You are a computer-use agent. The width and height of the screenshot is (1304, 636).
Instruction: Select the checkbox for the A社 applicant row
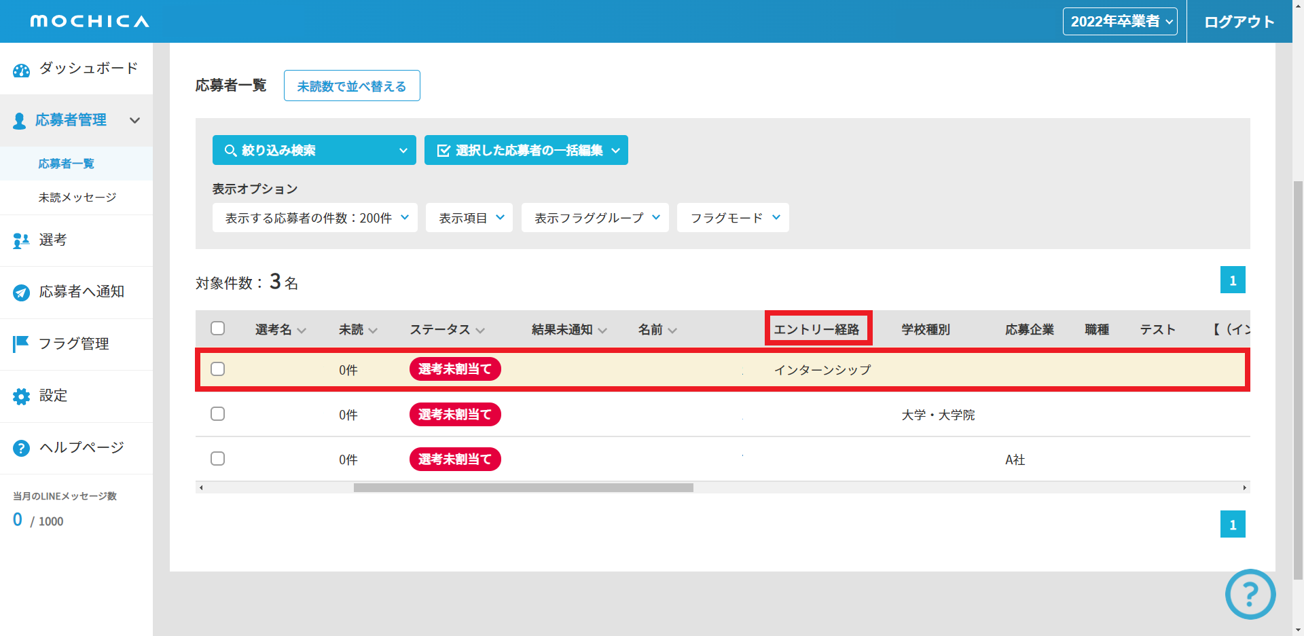tap(217, 459)
